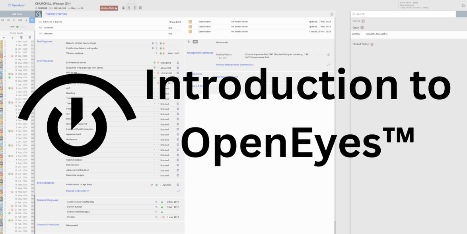
Task: Collapse the Open patients list
Action: pos(362,28)
